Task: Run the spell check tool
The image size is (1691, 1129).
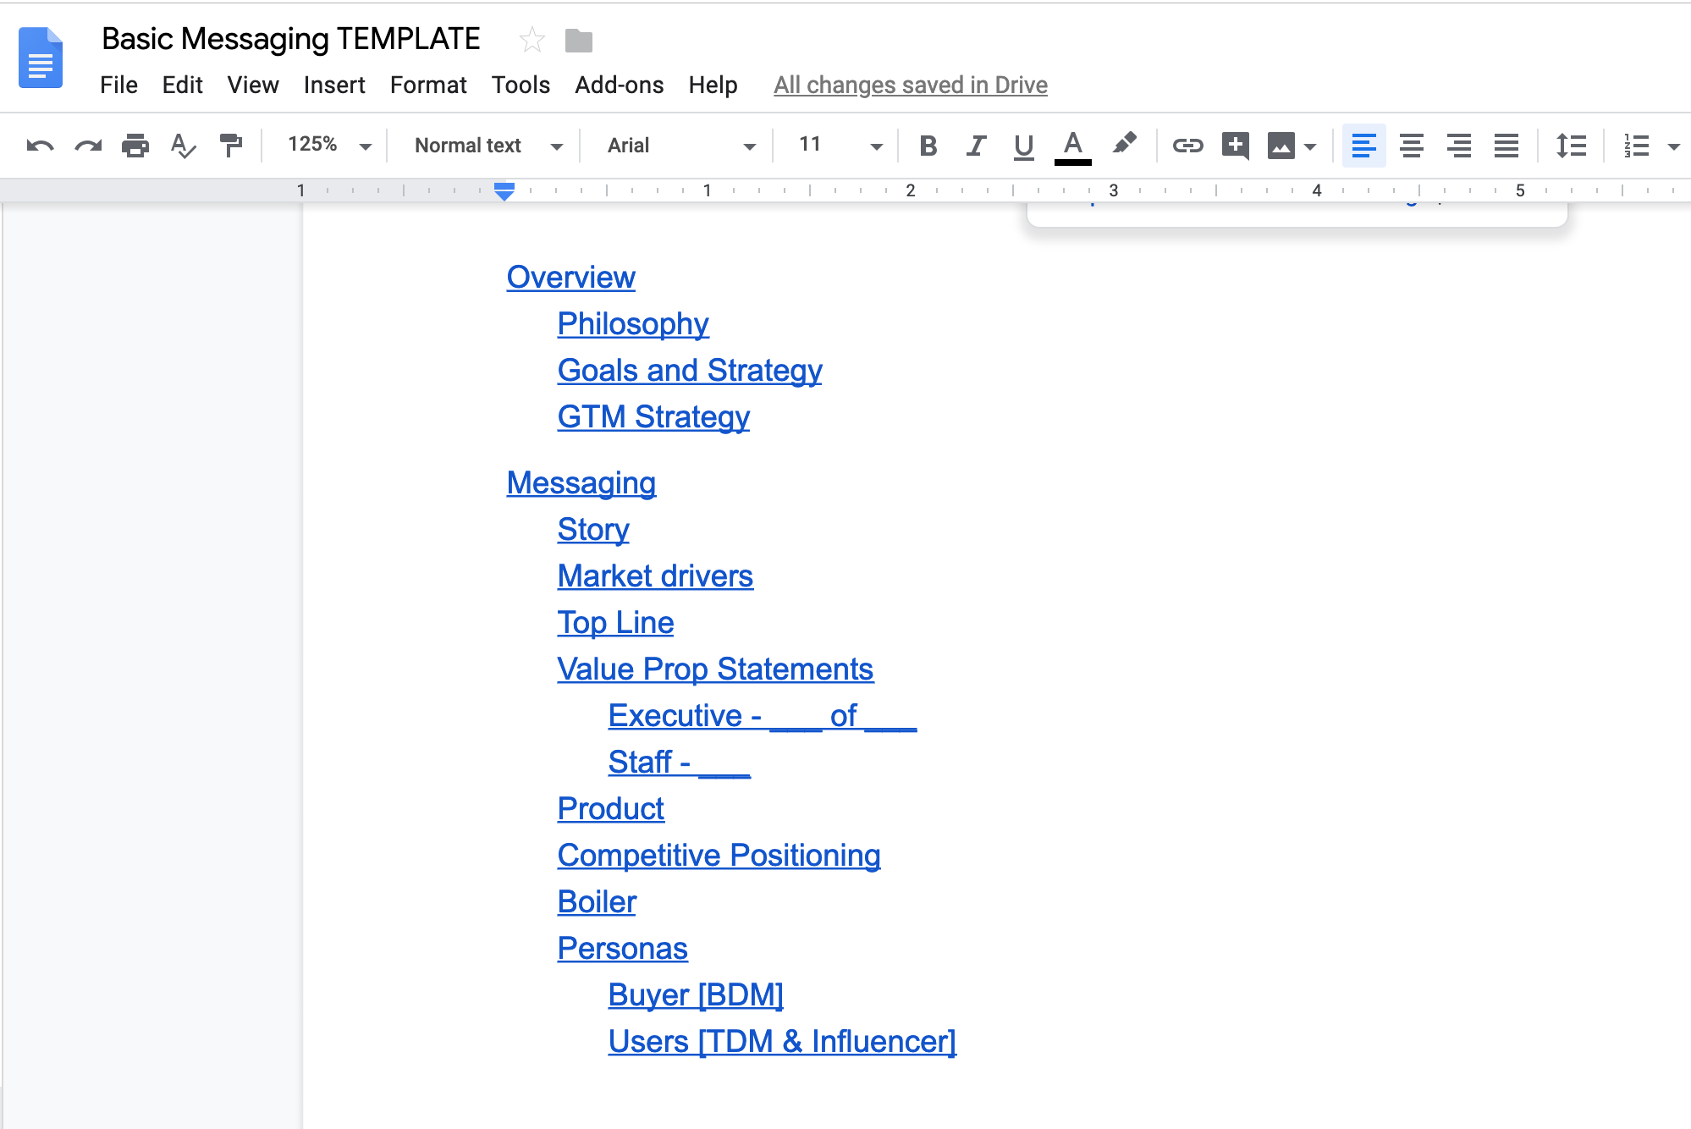Action: tap(183, 146)
